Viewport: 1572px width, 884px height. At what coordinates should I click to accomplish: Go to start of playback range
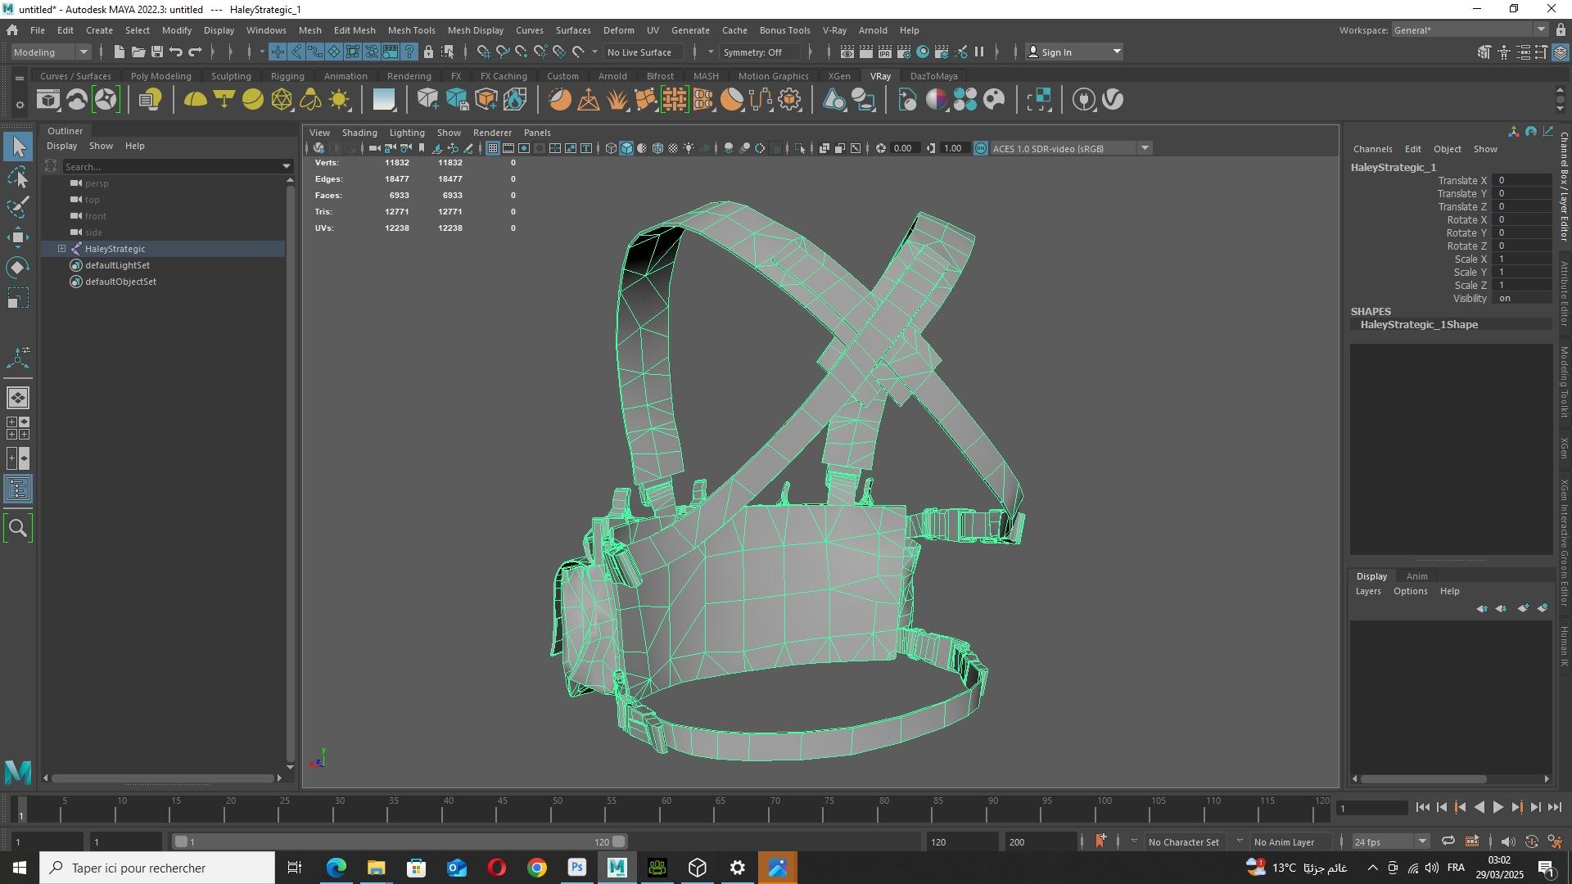[1423, 808]
